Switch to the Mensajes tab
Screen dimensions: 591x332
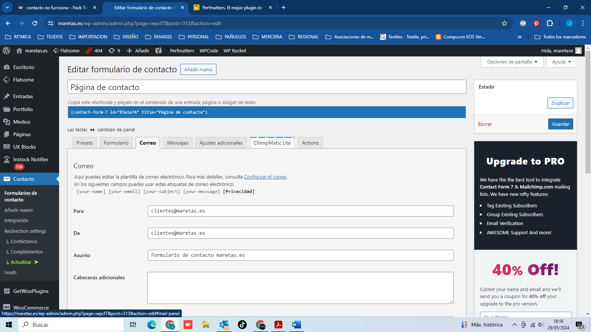click(x=178, y=143)
